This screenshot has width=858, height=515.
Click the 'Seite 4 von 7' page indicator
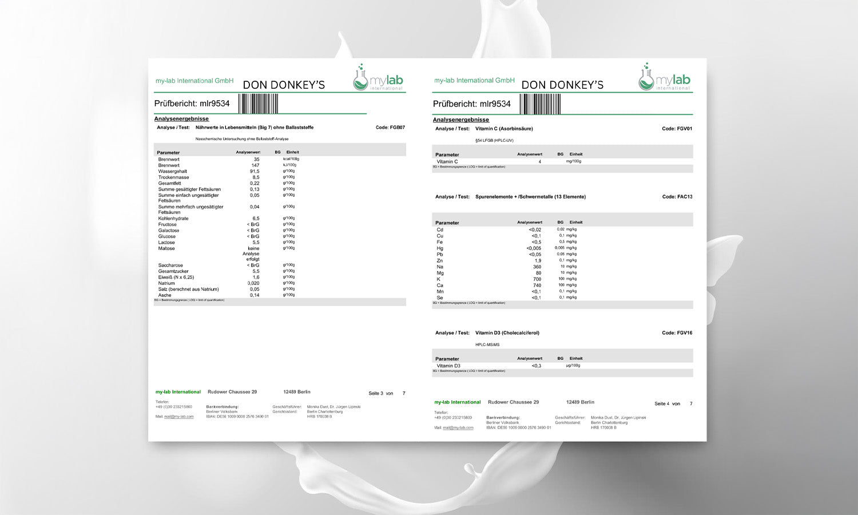pos(673,403)
